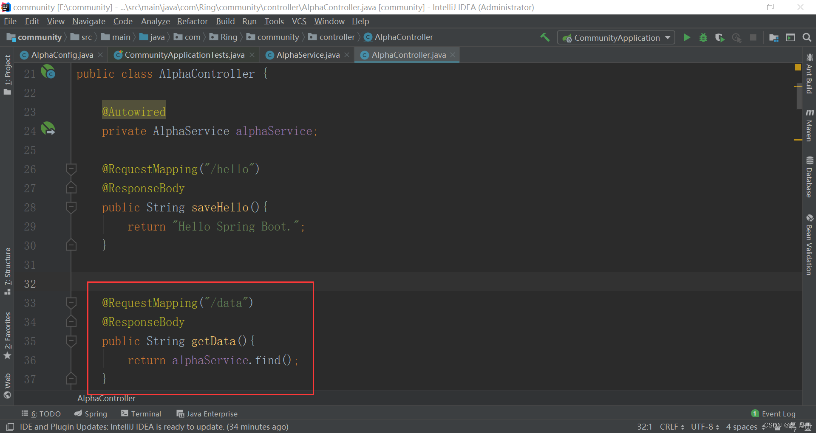The height and width of the screenshot is (433, 816).
Task: Open the Analyze menu
Action: [x=155, y=21]
